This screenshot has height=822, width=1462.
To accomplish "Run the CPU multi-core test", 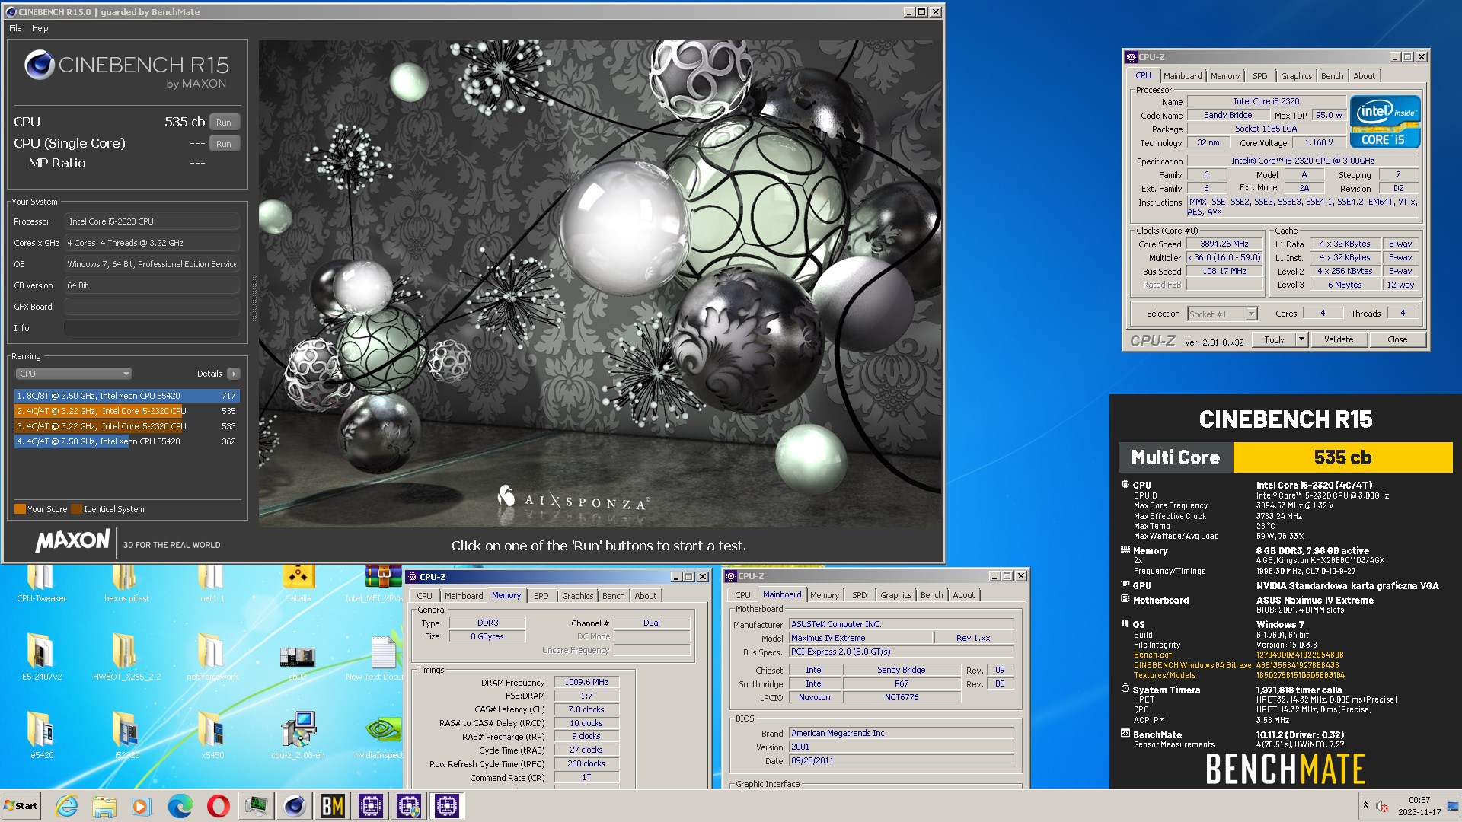I will (x=224, y=123).
